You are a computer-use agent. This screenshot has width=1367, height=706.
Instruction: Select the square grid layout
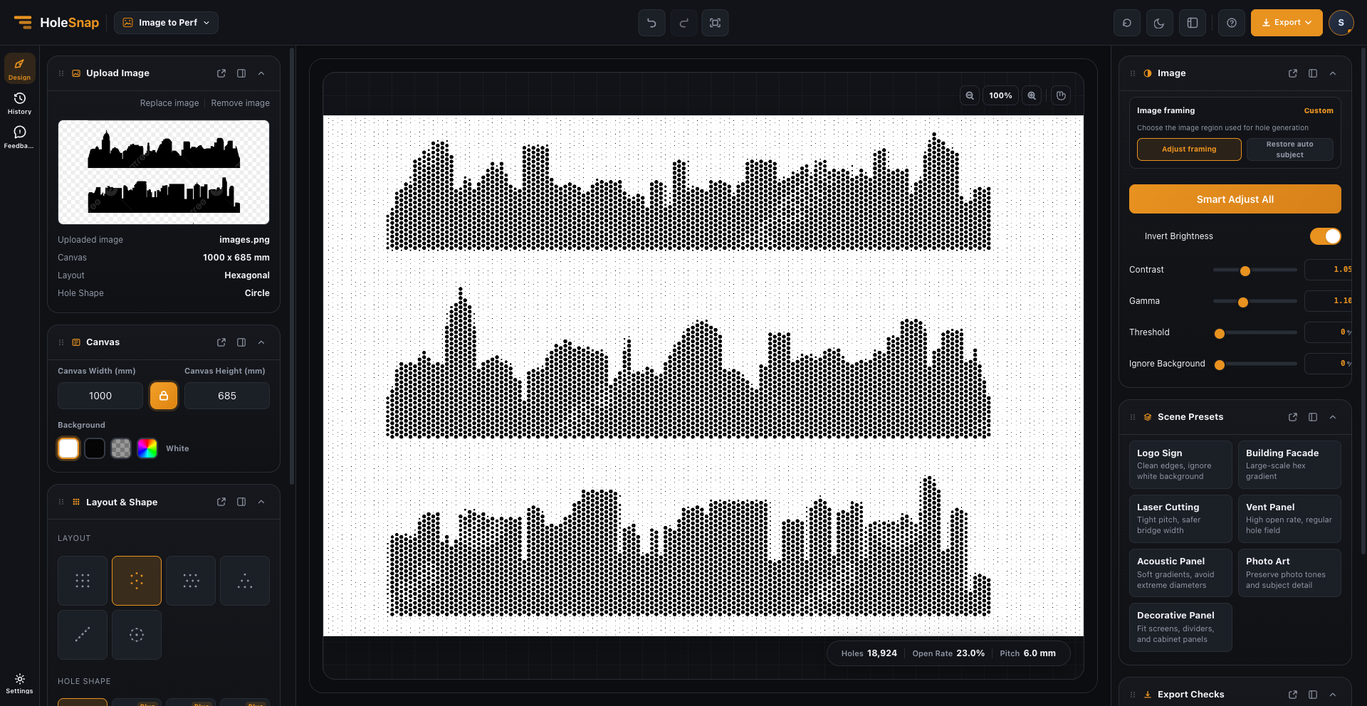pyautogui.click(x=83, y=581)
